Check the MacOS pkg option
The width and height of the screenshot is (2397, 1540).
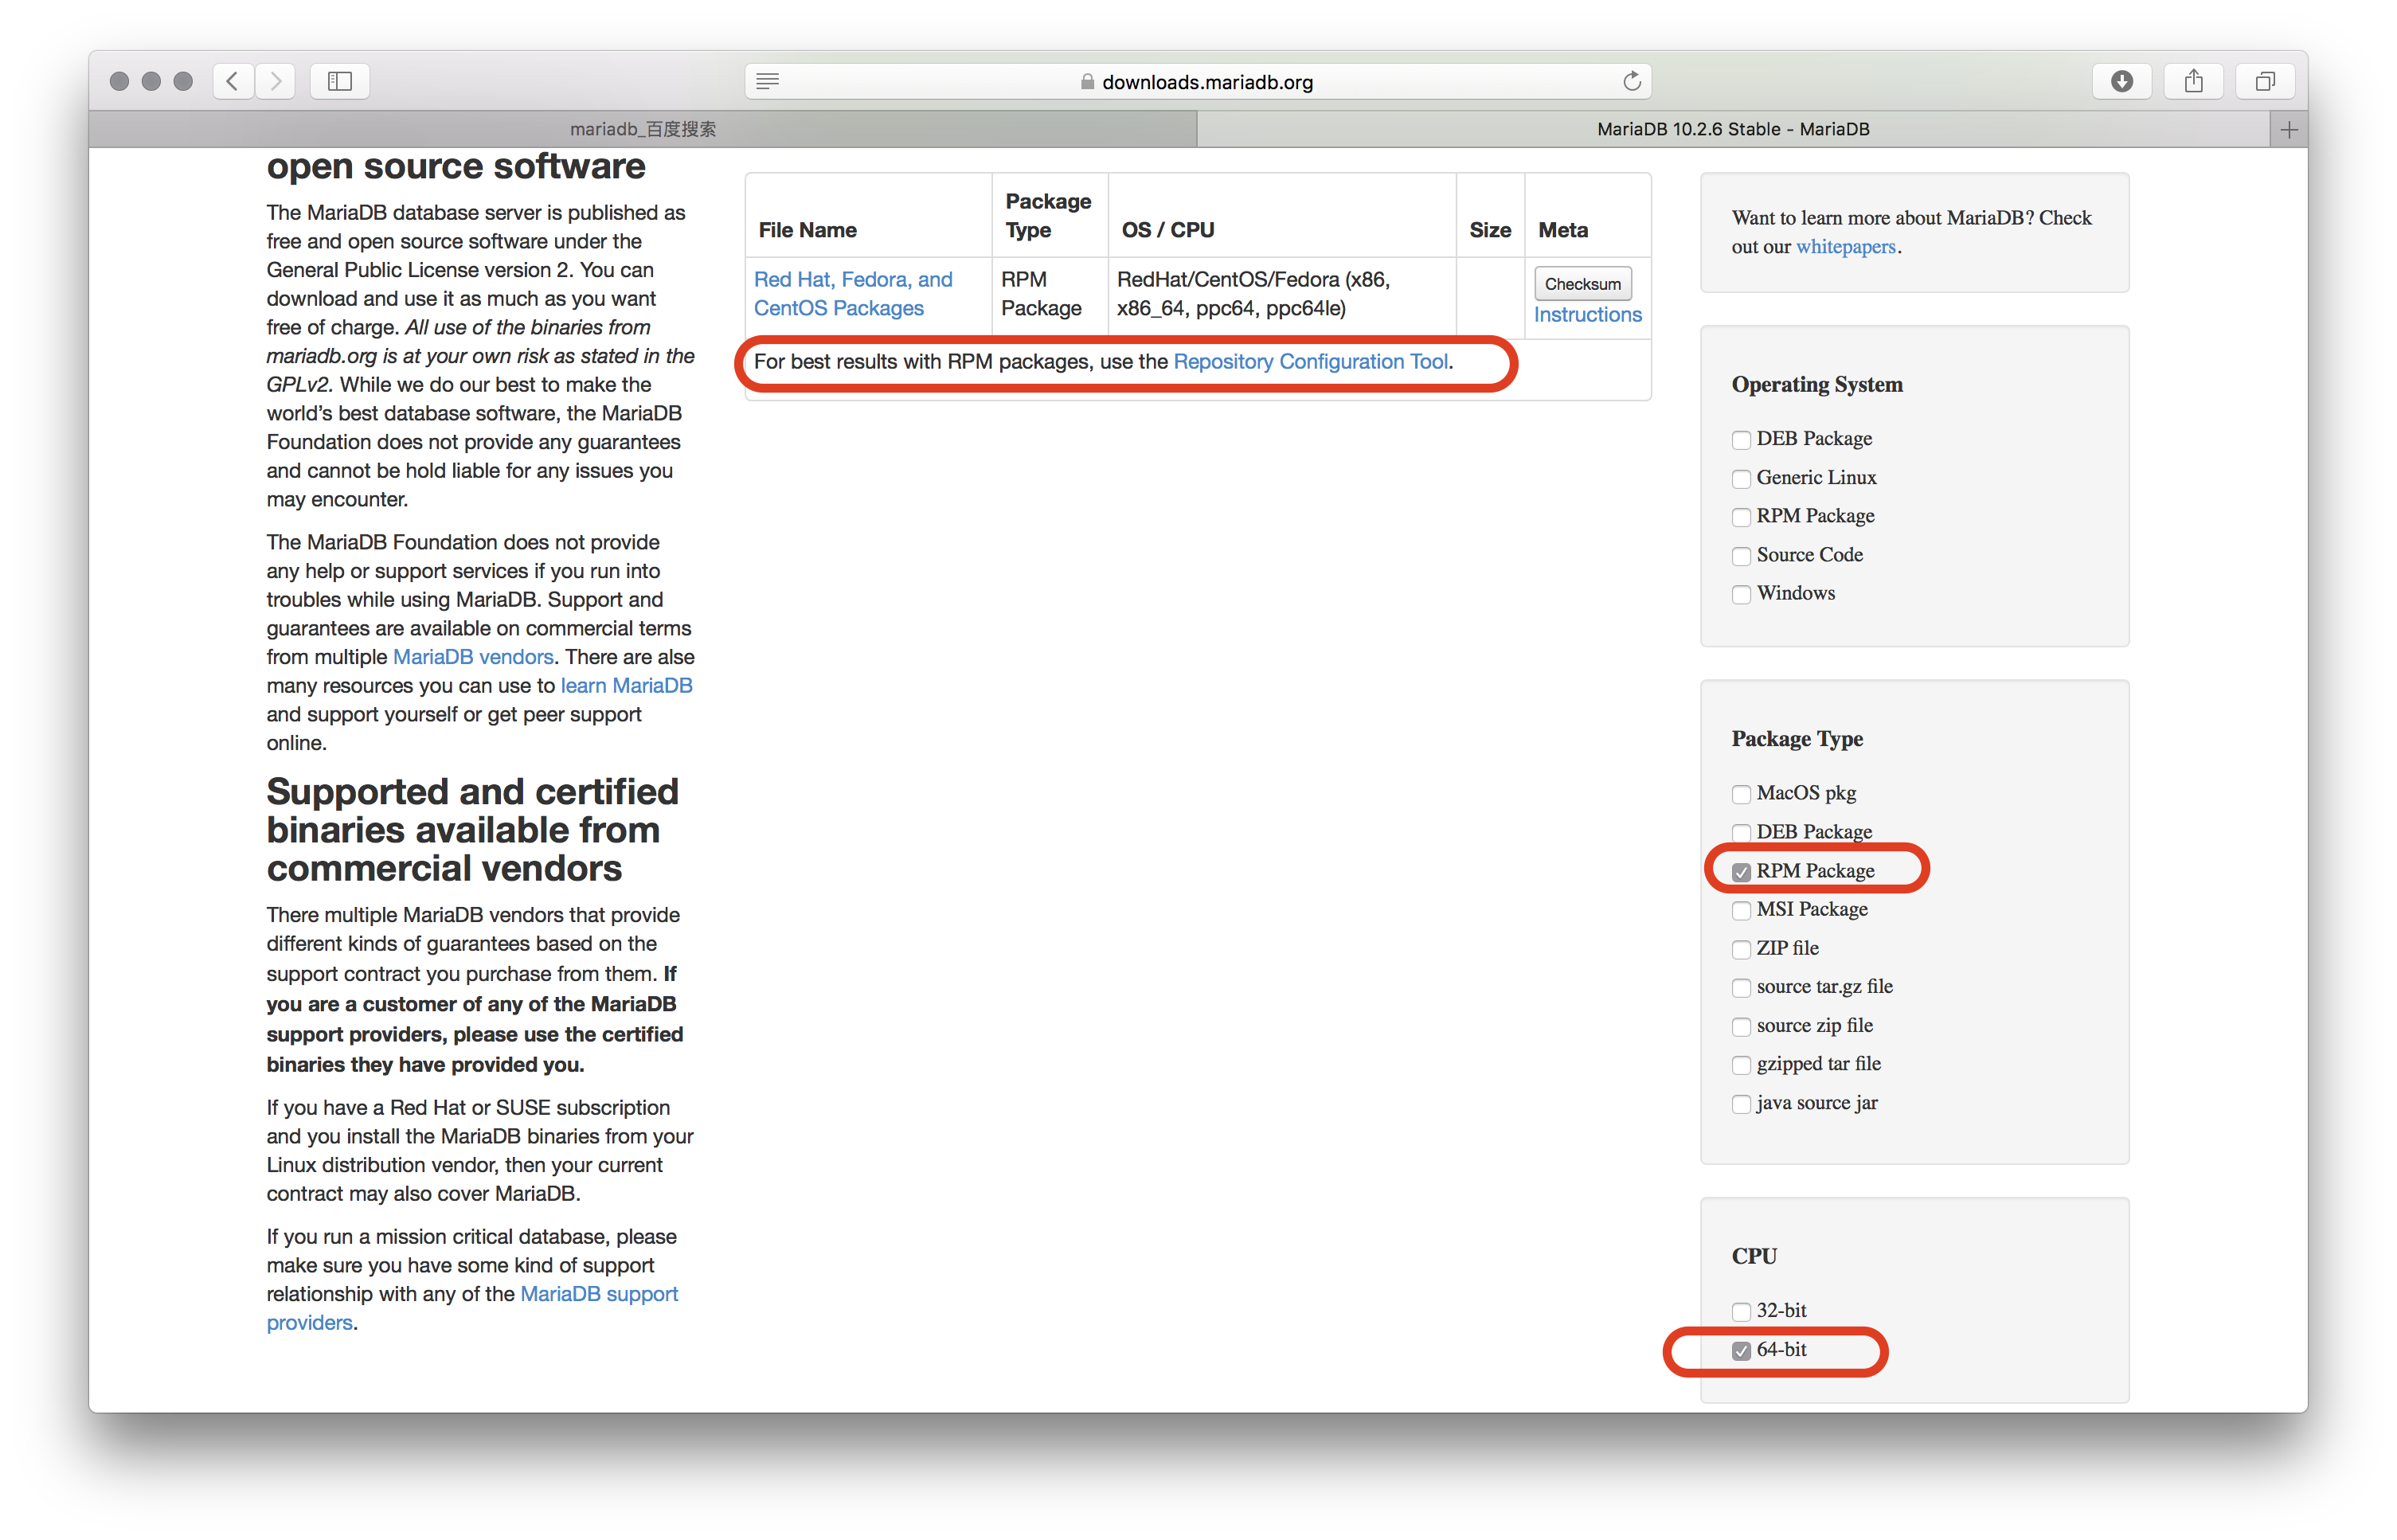tap(1741, 794)
